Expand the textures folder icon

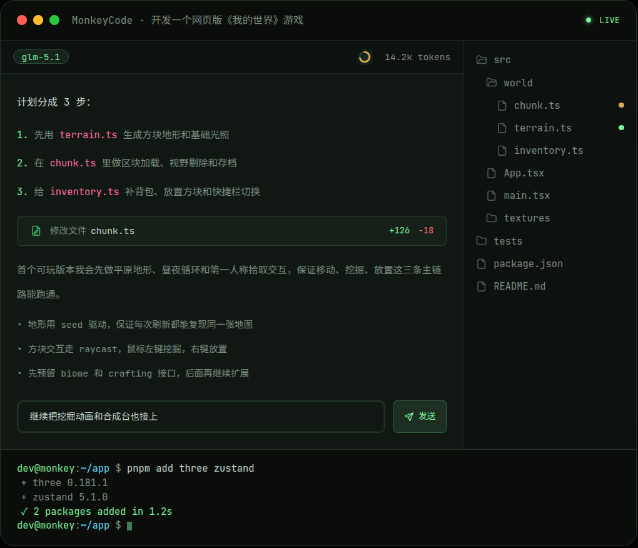(492, 218)
